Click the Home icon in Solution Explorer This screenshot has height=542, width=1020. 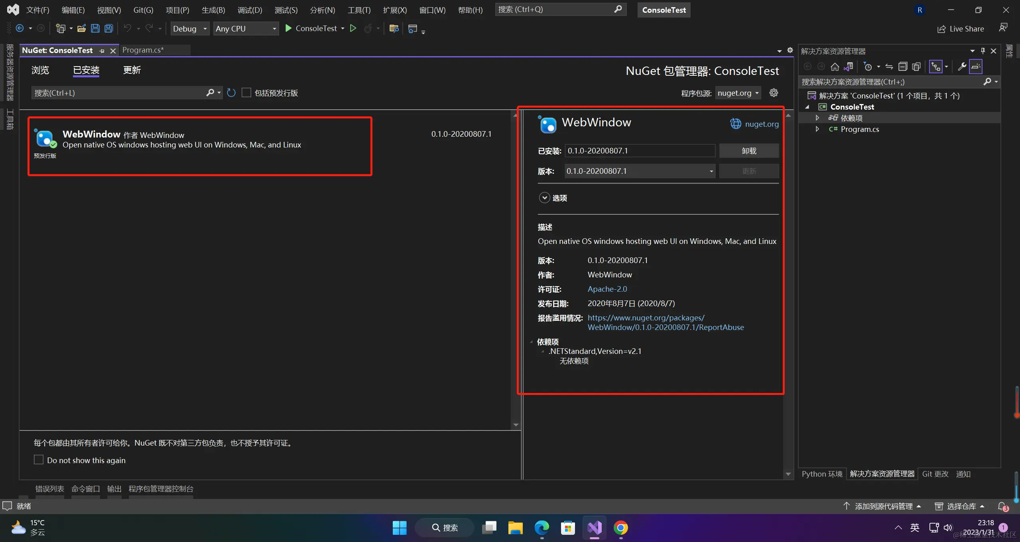(x=835, y=67)
